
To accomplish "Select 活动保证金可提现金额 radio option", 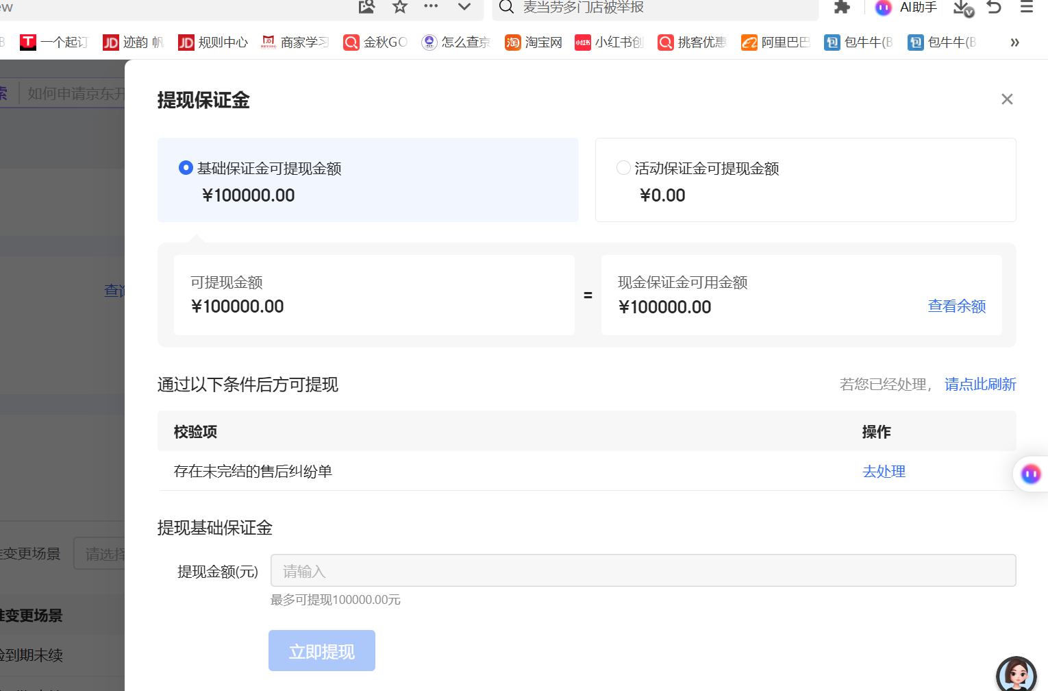I will tap(623, 168).
